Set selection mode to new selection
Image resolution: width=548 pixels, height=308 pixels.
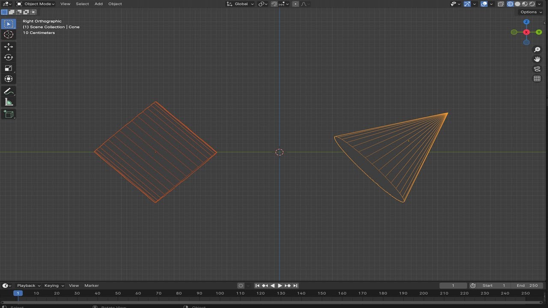(x=5, y=12)
